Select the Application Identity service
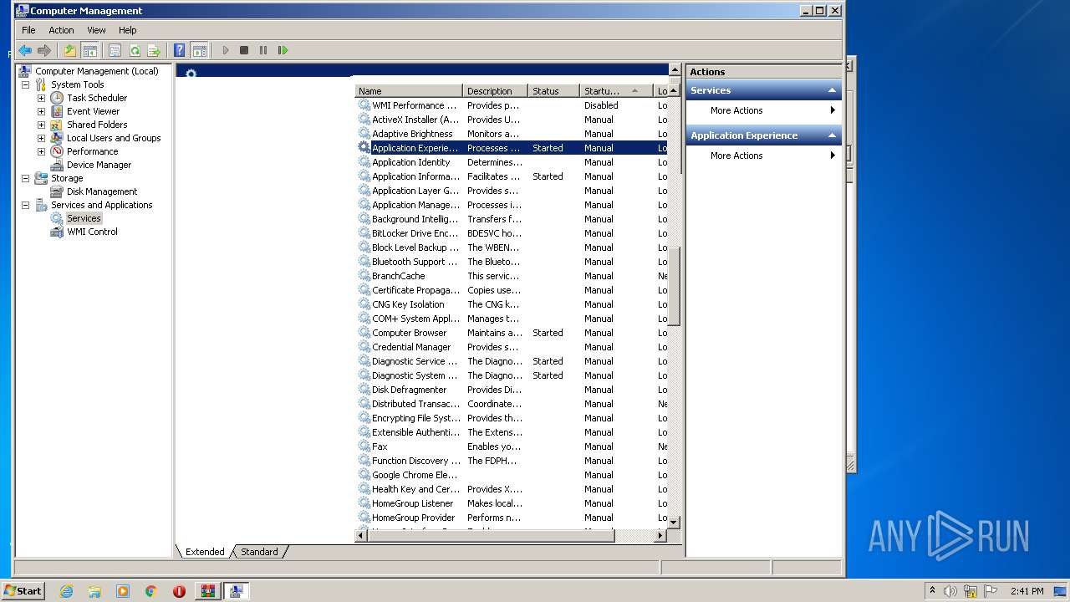 tap(512, 162)
